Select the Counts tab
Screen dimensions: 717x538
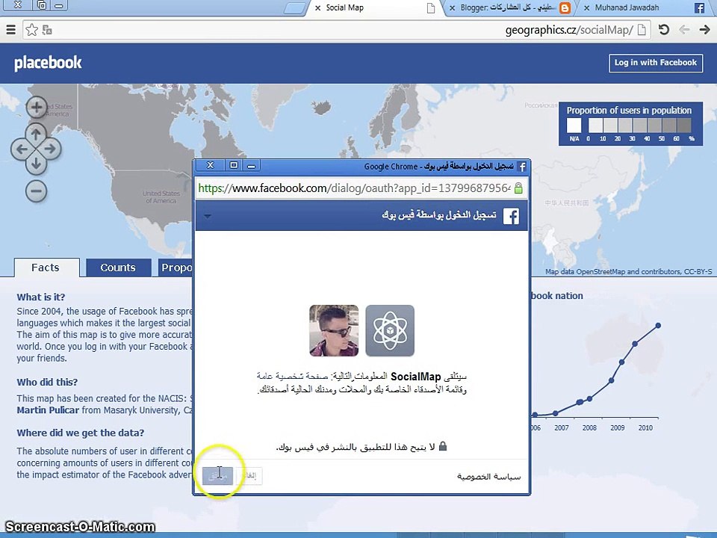pos(119,268)
